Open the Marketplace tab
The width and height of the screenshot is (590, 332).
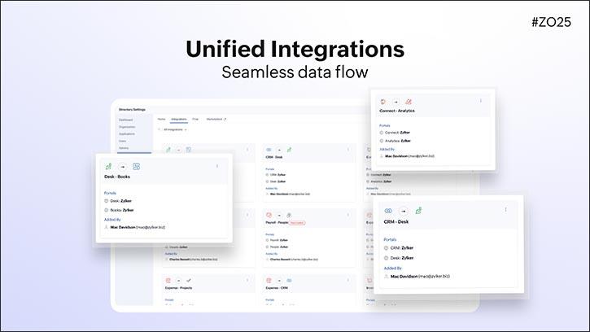click(x=215, y=119)
